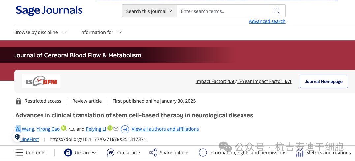This screenshot has width=355, height=161.
Task: Expand the 'Search this journal' dropdown
Action: tap(149, 11)
